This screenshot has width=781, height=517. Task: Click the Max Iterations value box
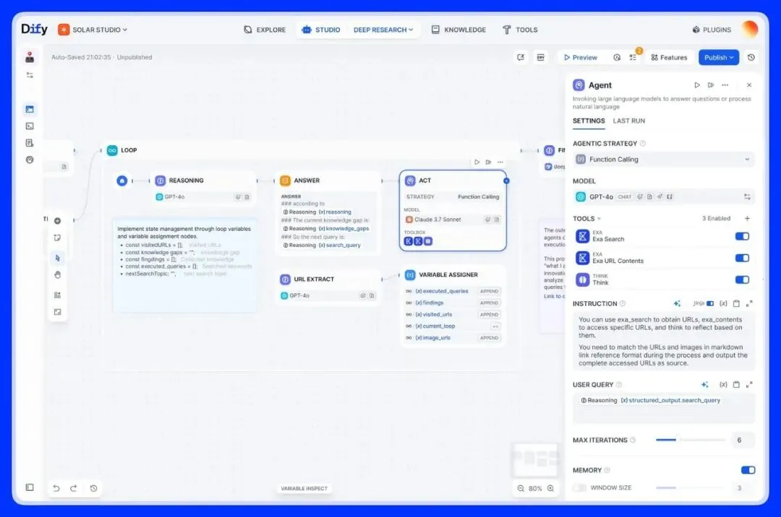pyautogui.click(x=742, y=440)
